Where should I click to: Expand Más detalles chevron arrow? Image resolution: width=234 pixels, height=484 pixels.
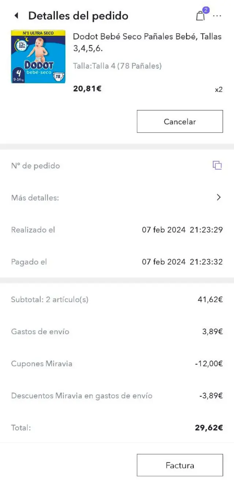[219, 197]
